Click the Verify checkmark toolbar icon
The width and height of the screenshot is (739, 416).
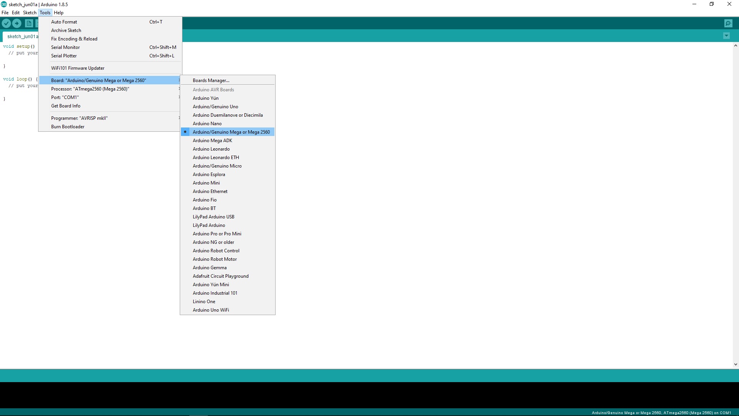point(6,23)
